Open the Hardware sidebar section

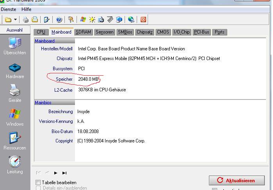15,71
